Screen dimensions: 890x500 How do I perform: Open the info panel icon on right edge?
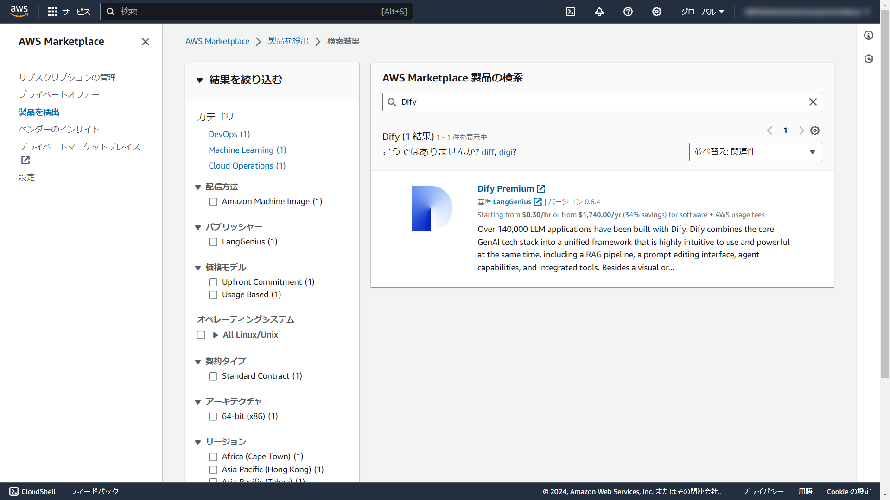[869, 35]
